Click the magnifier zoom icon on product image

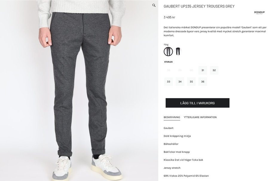pos(154,5)
